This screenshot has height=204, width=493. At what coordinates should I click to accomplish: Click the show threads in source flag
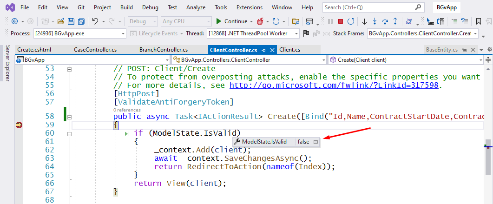click(x=306, y=33)
